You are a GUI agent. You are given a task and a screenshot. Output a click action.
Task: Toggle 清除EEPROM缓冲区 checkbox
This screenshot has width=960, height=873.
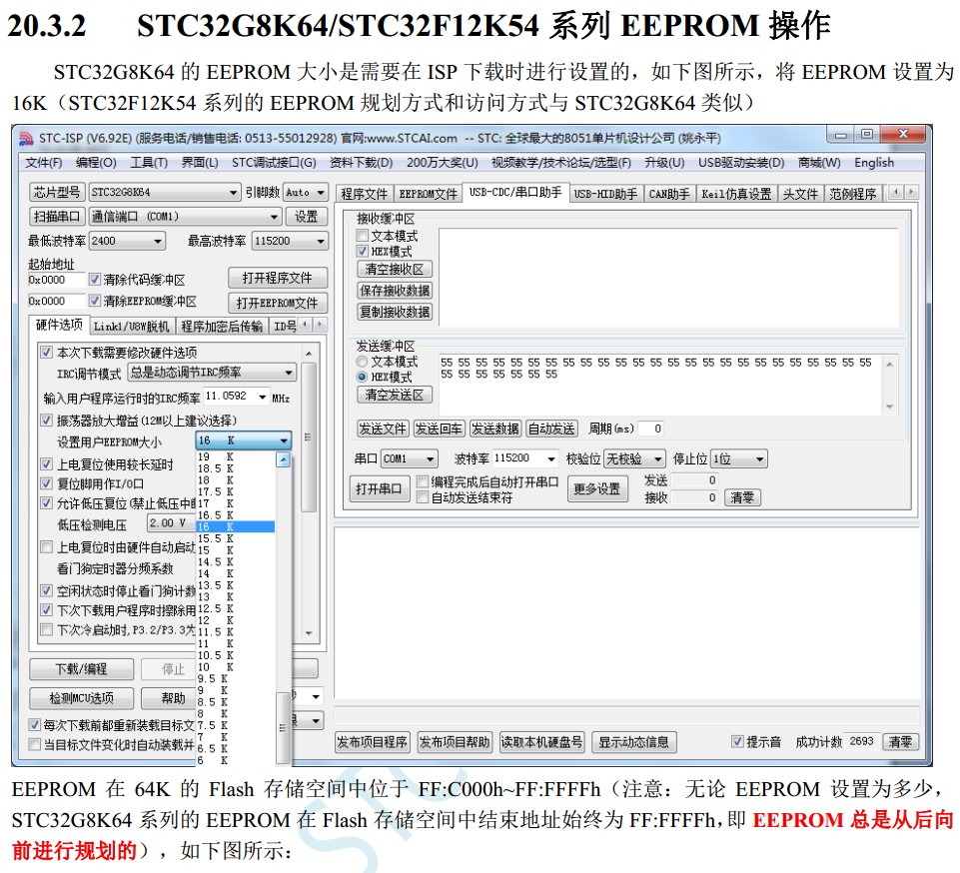pos(94,301)
